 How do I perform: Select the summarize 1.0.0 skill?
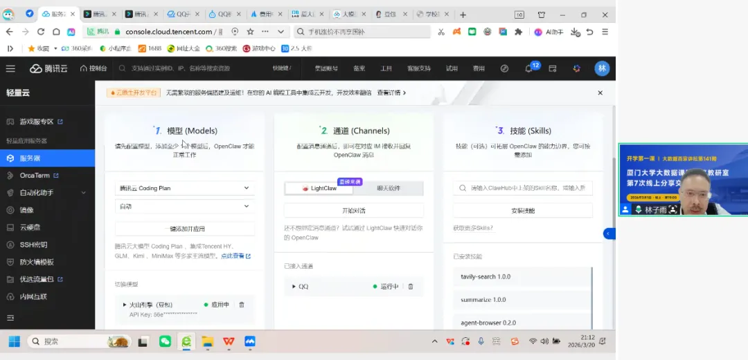click(x=522, y=300)
